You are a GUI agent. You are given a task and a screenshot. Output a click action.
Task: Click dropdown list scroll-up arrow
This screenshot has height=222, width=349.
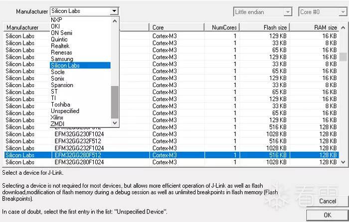(x=115, y=21)
